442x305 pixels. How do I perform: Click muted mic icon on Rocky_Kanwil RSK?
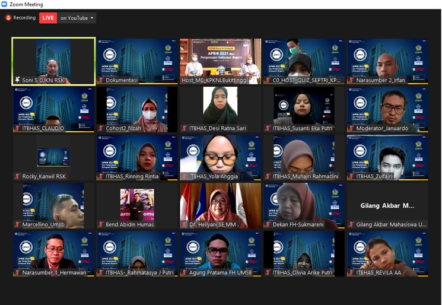tap(17, 176)
